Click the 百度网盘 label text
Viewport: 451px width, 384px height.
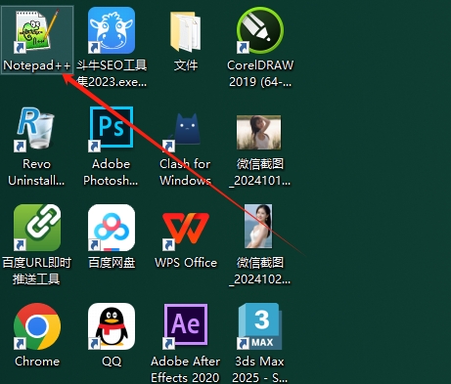[112, 263]
